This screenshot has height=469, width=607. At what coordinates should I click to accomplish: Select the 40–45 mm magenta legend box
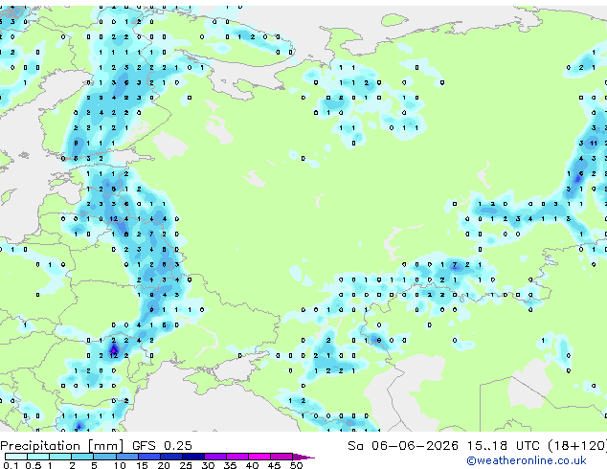[259, 457]
